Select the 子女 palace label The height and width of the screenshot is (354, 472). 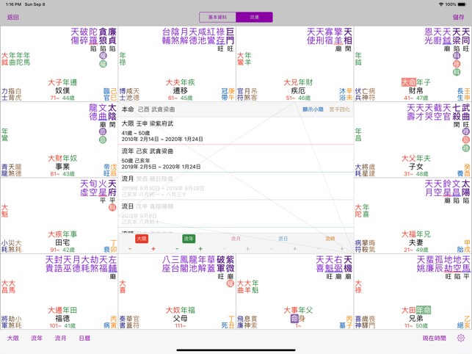pos(416,166)
